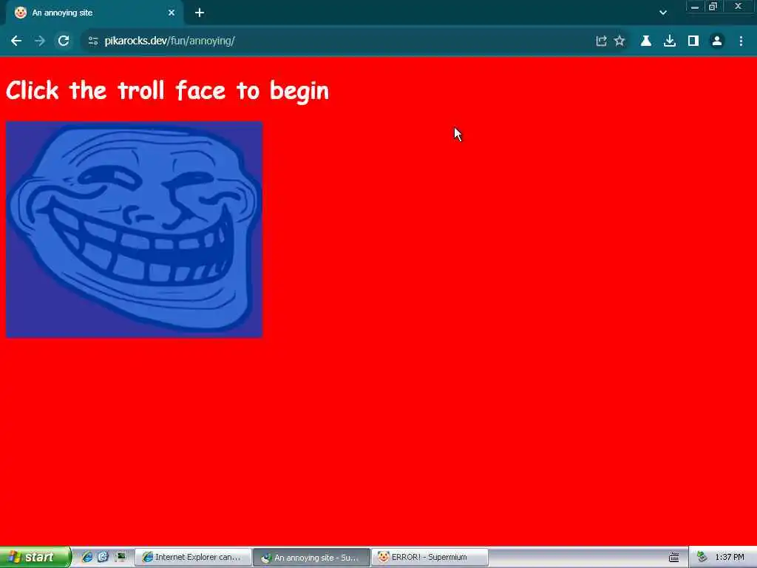Bookmark this page with the star icon

tap(619, 41)
